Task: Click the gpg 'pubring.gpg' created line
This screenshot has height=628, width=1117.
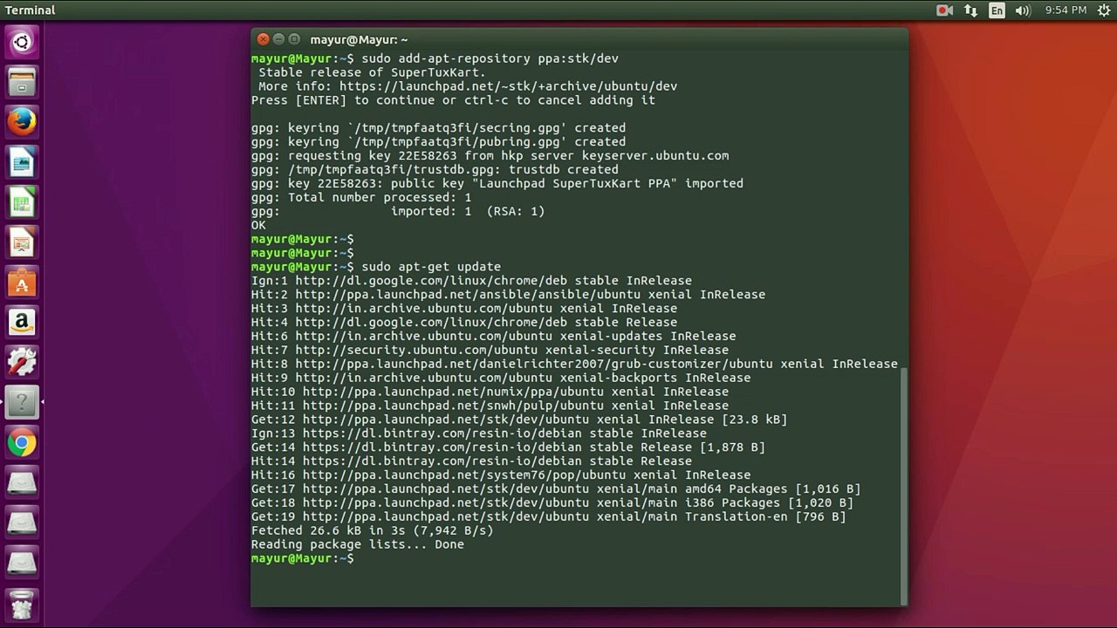Action: coord(438,142)
